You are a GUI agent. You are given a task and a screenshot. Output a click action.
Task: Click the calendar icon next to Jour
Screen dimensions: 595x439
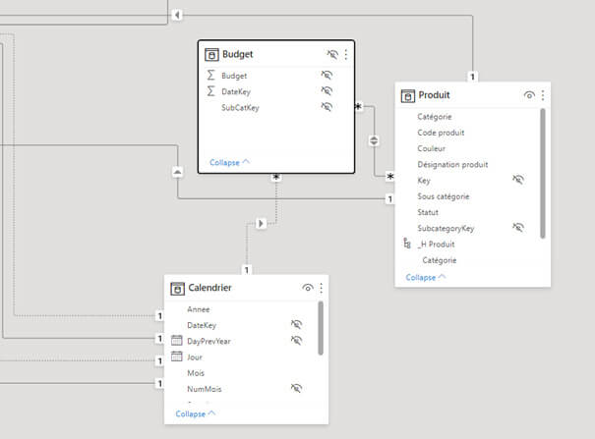[176, 357]
